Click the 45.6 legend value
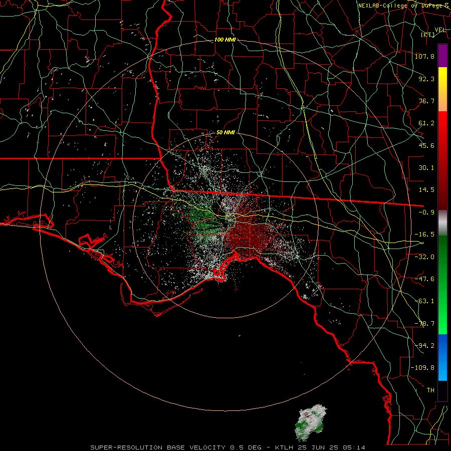 426,145
